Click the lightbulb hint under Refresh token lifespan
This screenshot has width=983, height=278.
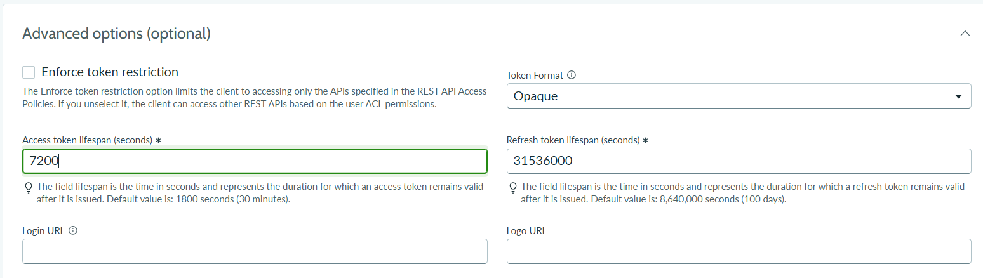512,187
